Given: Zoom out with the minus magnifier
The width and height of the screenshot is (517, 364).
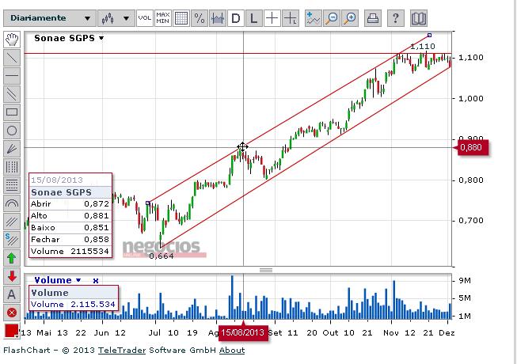Looking at the screenshot, I should [x=332, y=18].
